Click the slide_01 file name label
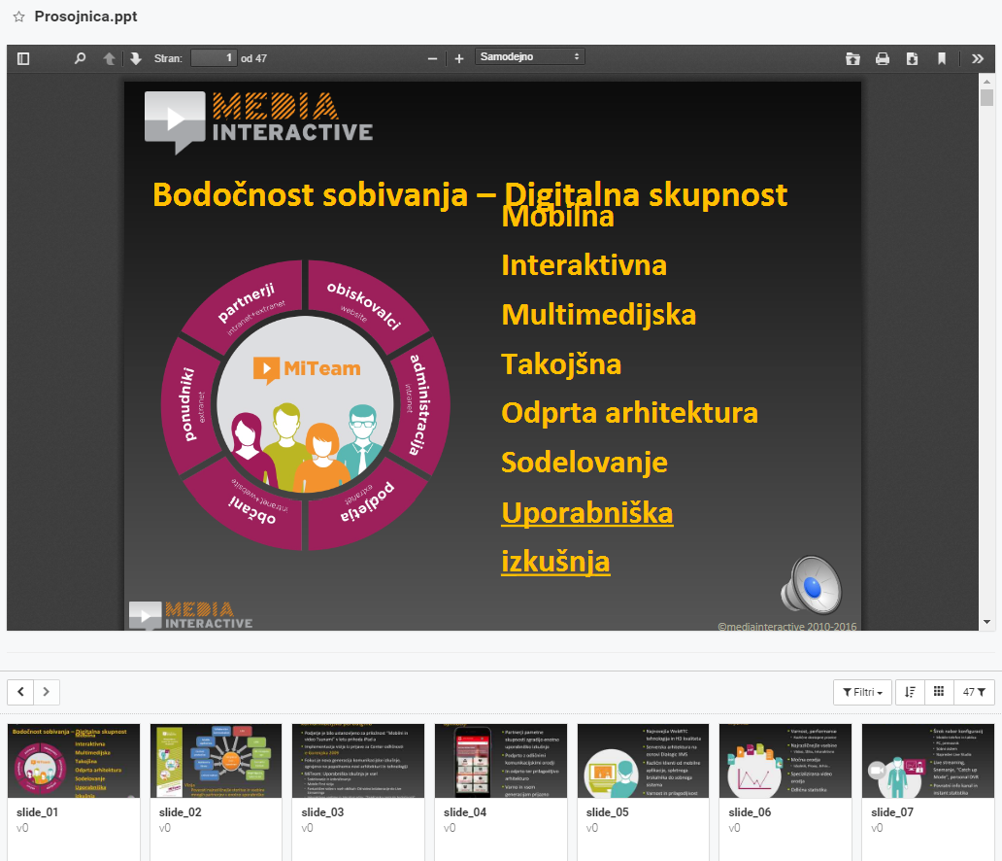 click(37, 811)
